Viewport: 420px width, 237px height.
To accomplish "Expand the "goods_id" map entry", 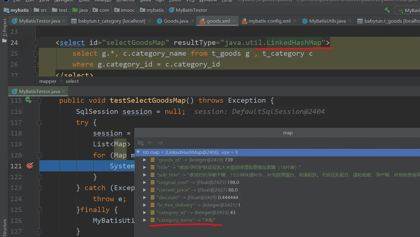I will tap(145, 160).
